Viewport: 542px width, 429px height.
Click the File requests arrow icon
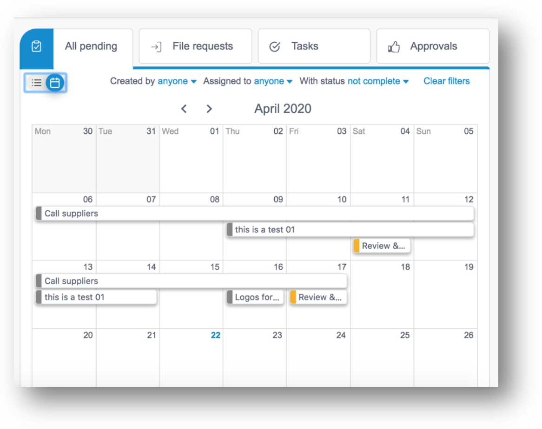156,46
